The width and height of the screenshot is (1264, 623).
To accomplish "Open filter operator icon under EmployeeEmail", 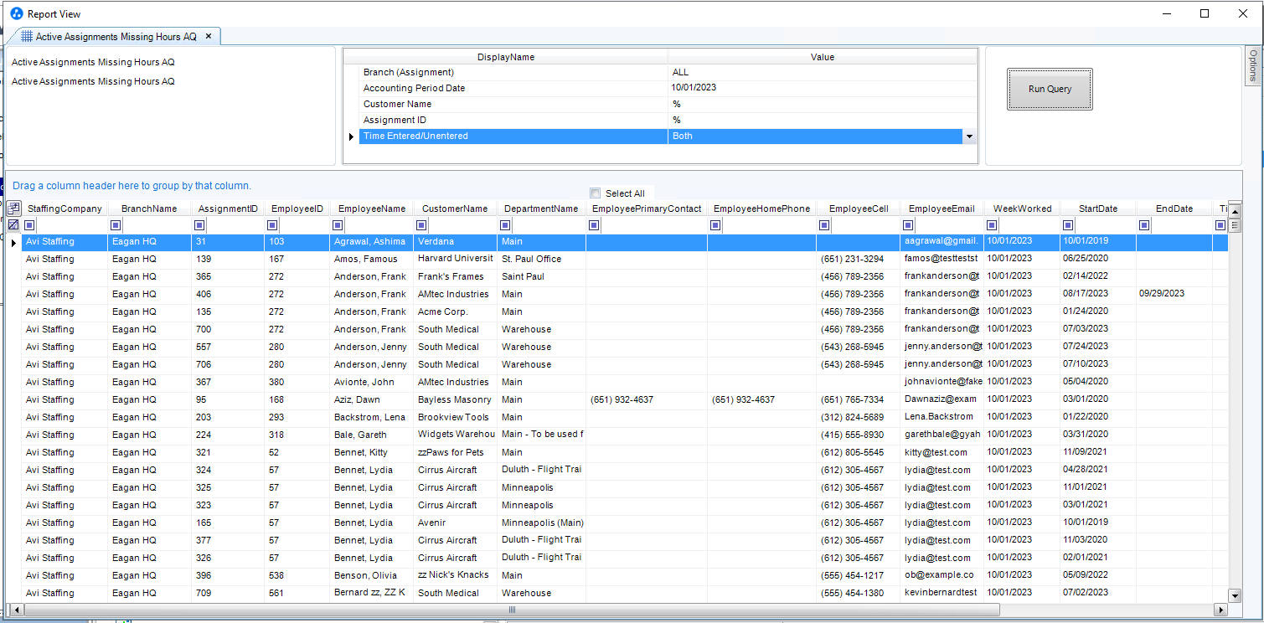I will click(908, 225).
